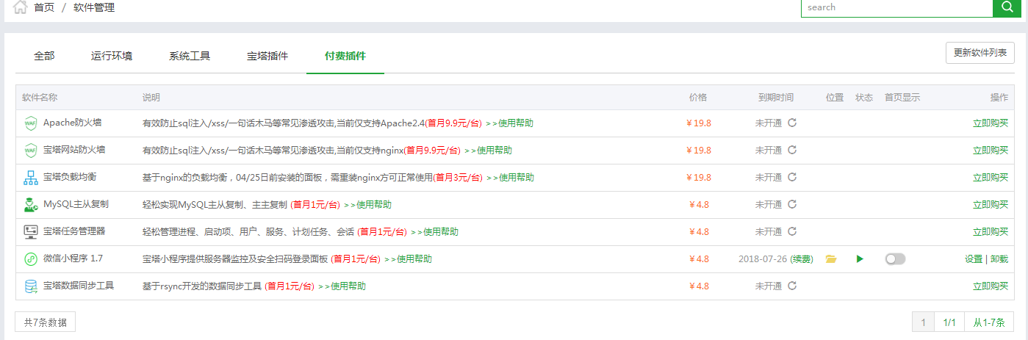Click the 共7条数据 count label
The height and width of the screenshot is (340, 1028).
point(45,322)
